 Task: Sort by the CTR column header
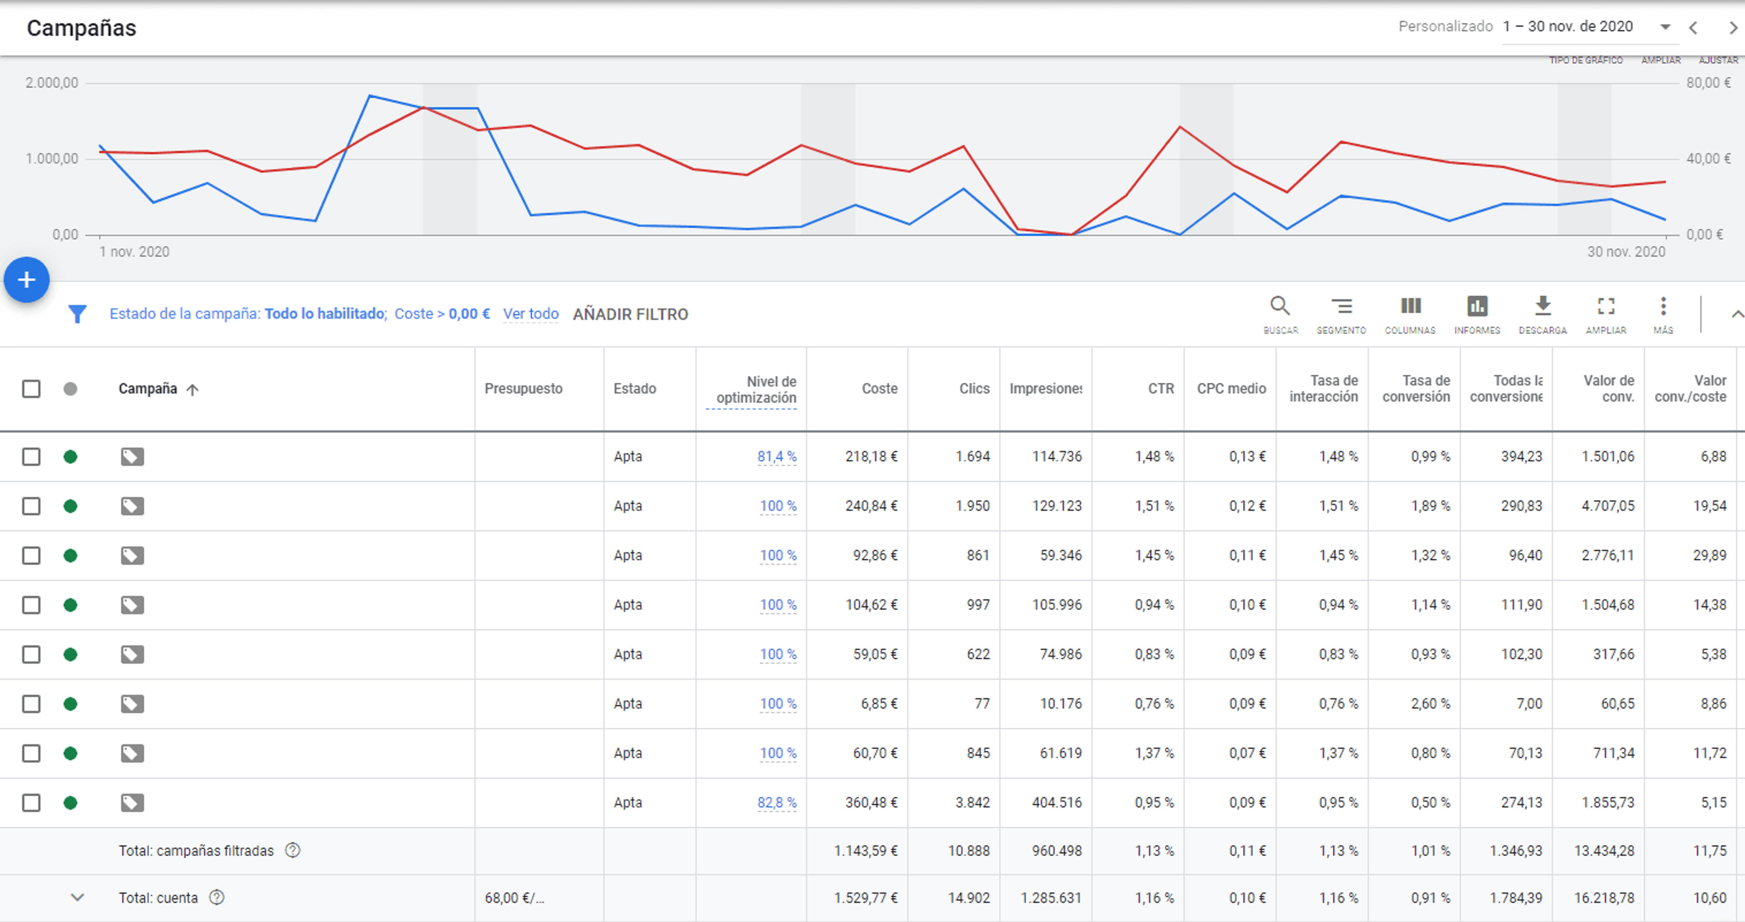click(x=1161, y=389)
